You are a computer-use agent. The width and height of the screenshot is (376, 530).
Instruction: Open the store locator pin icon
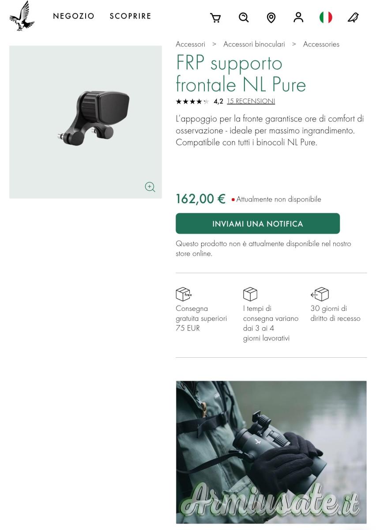[x=271, y=18]
